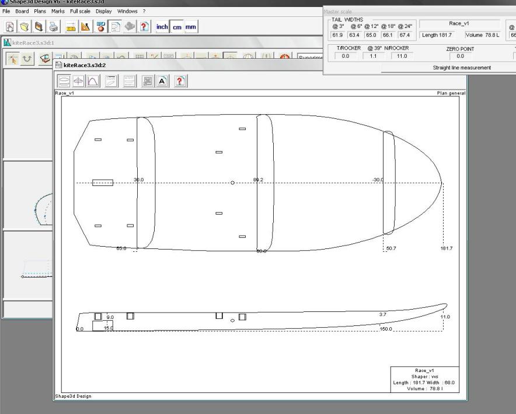Open the 3D view icon
Image resolution: width=516 pixels, height=414 pixels.
[100, 26]
